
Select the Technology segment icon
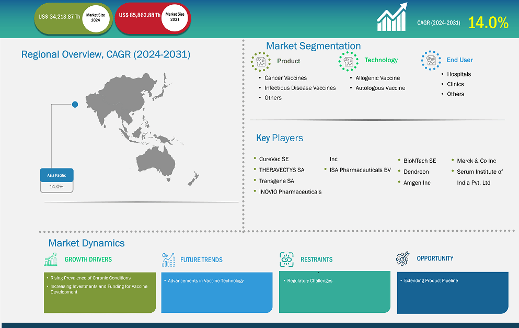348,61
